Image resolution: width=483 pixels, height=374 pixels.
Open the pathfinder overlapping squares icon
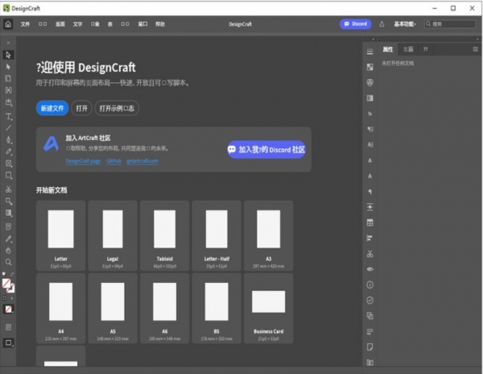tap(370, 316)
